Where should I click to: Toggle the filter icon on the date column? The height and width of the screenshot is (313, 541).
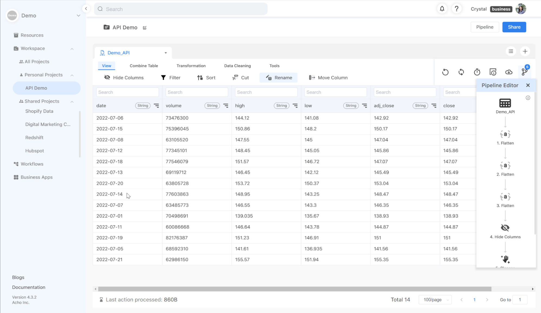tap(156, 106)
